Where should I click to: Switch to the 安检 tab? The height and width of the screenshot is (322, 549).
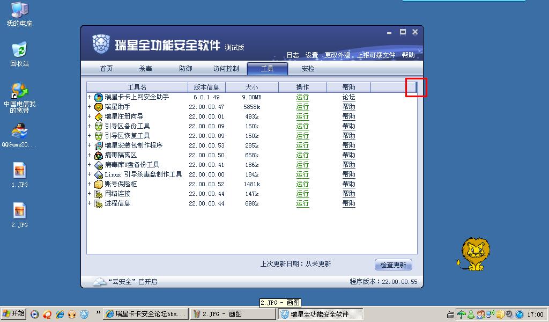[308, 69]
